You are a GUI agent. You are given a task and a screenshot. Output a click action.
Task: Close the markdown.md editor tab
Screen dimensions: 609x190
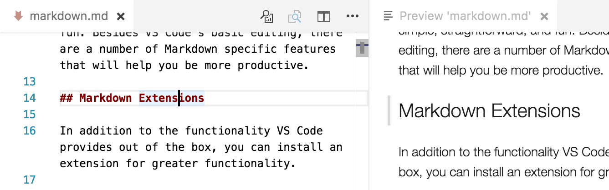[x=121, y=16]
